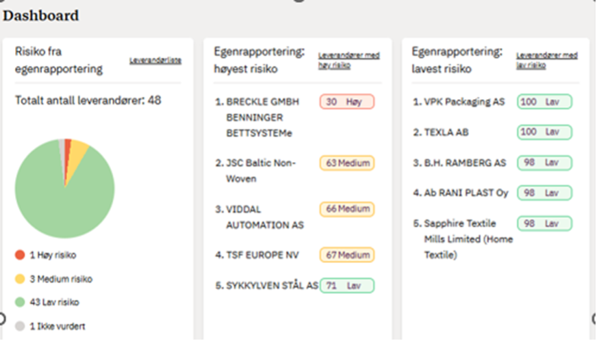
Task: Select the '67 Medium' risk badge
Action: (x=346, y=255)
